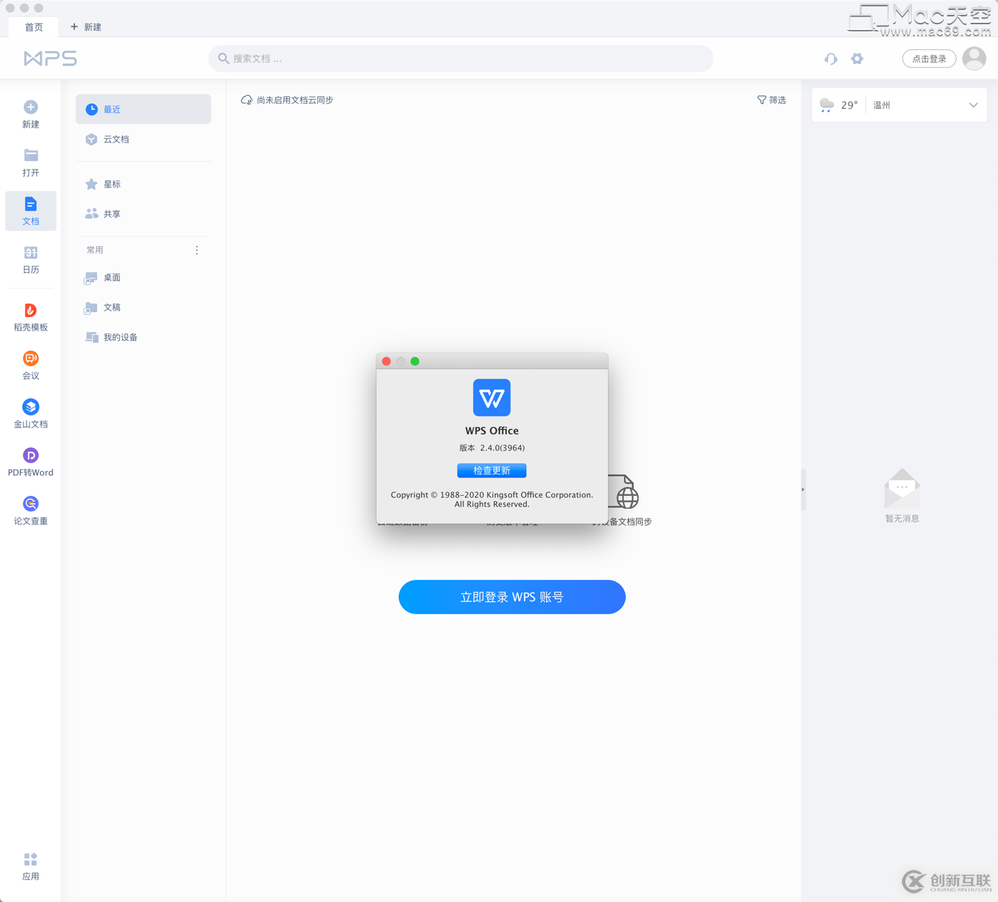Open 星标 starred documents entry
The width and height of the screenshot is (998, 902).
[143, 184]
